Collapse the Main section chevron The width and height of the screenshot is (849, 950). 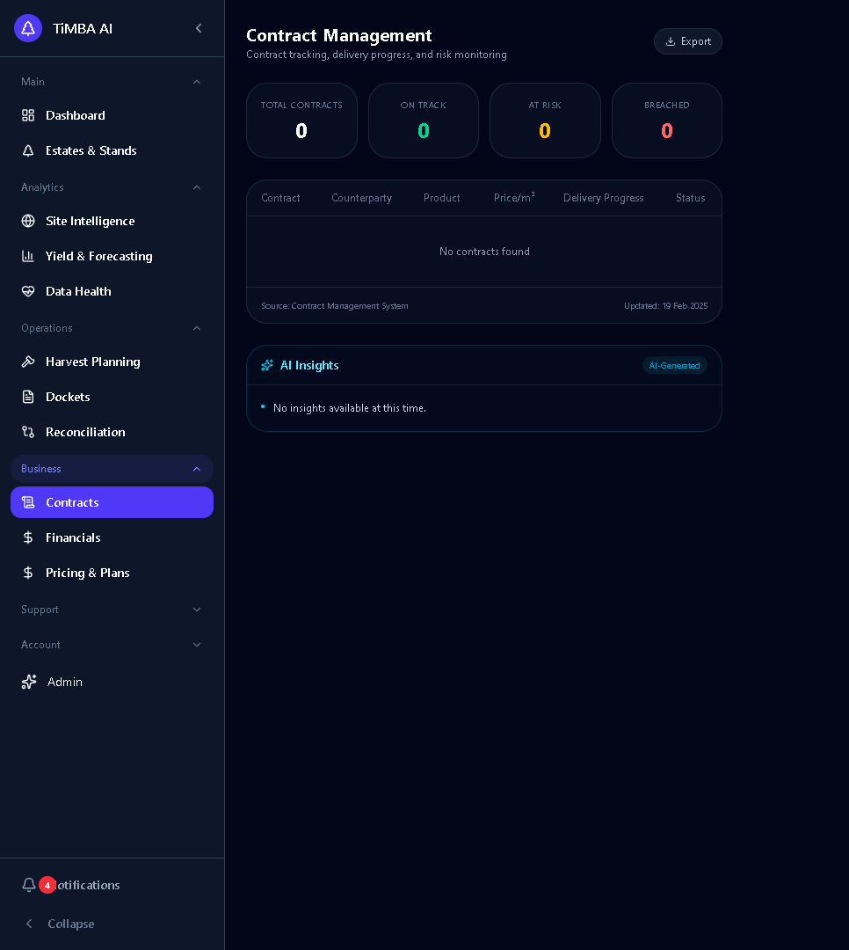click(197, 82)
